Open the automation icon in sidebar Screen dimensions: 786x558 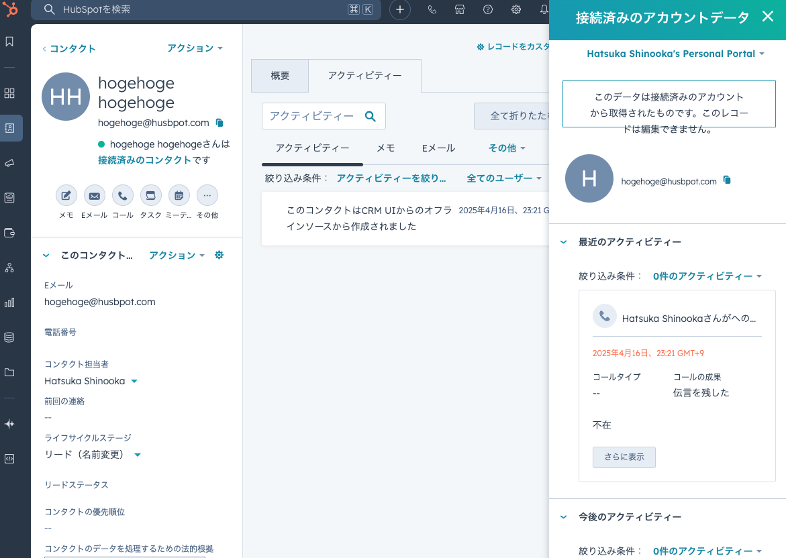click(x=9, y=268)
